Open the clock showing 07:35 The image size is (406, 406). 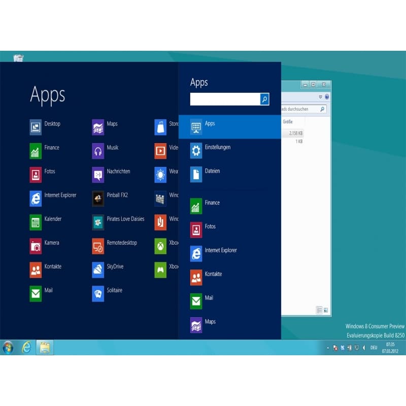tap(390, 348)
